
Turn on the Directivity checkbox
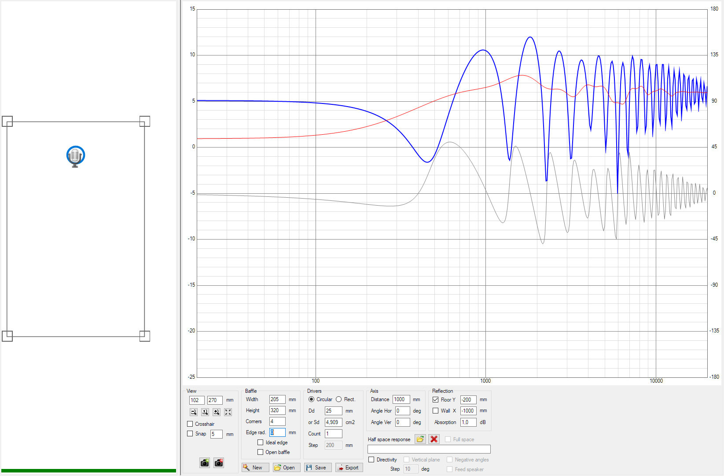tap(371, 460)
